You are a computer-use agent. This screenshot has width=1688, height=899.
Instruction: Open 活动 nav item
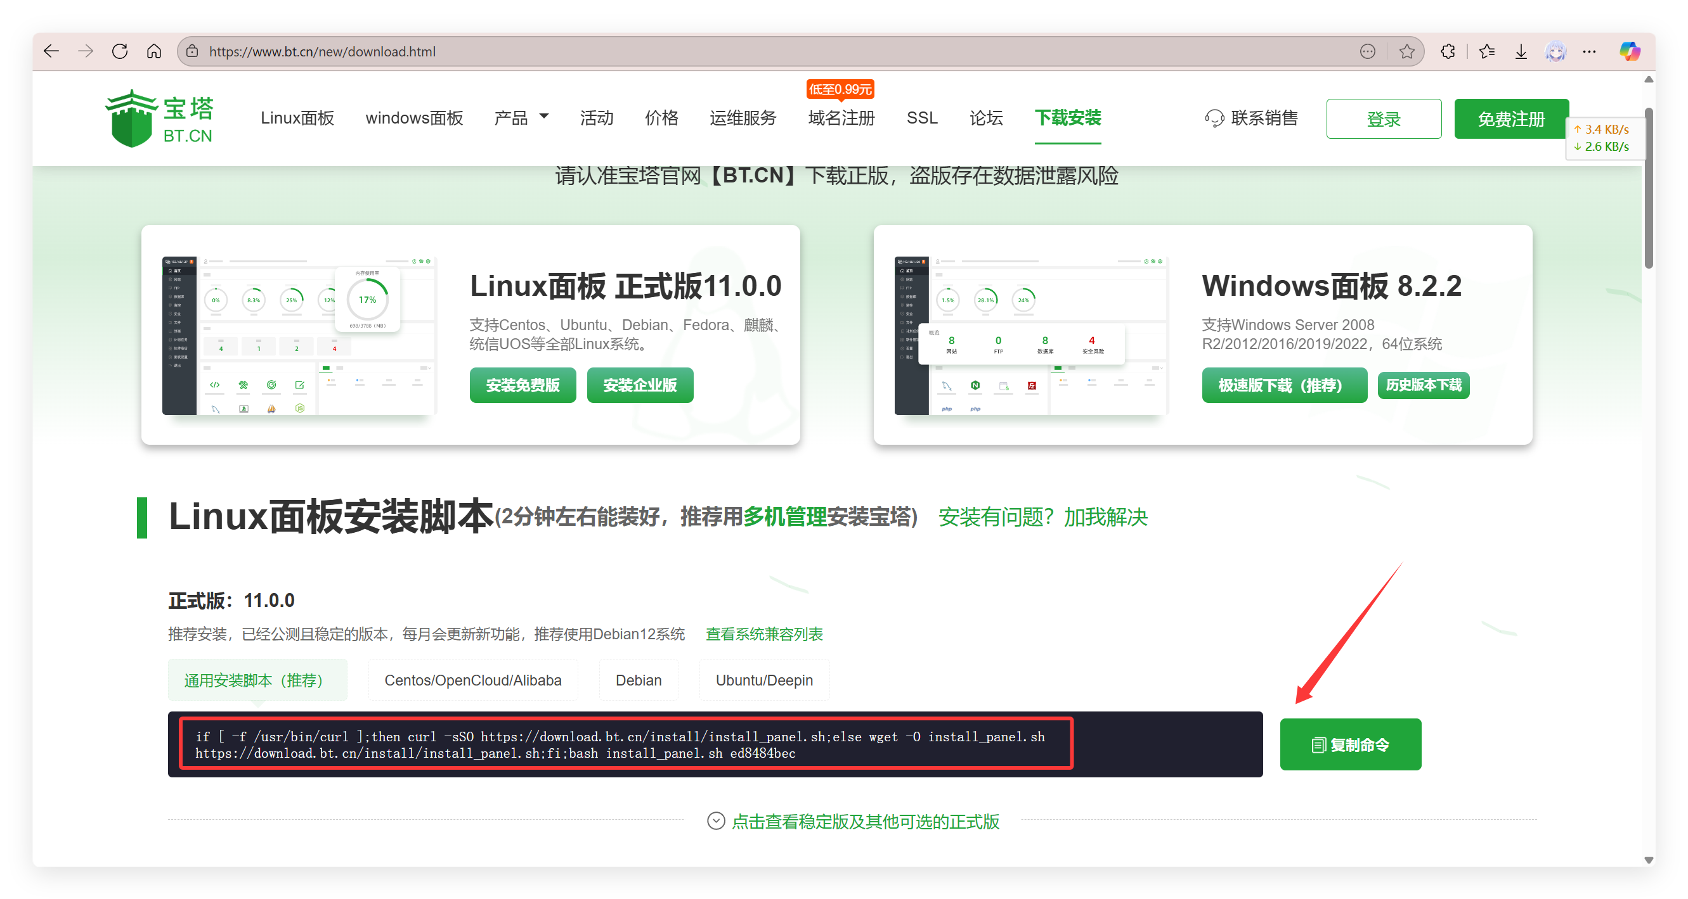596,118
